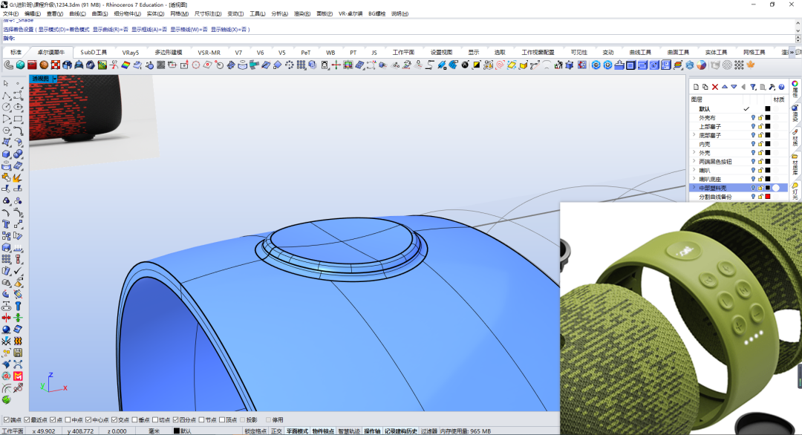Open the layer filter funnel icon

pyautogui.click(x=753, y=87)
